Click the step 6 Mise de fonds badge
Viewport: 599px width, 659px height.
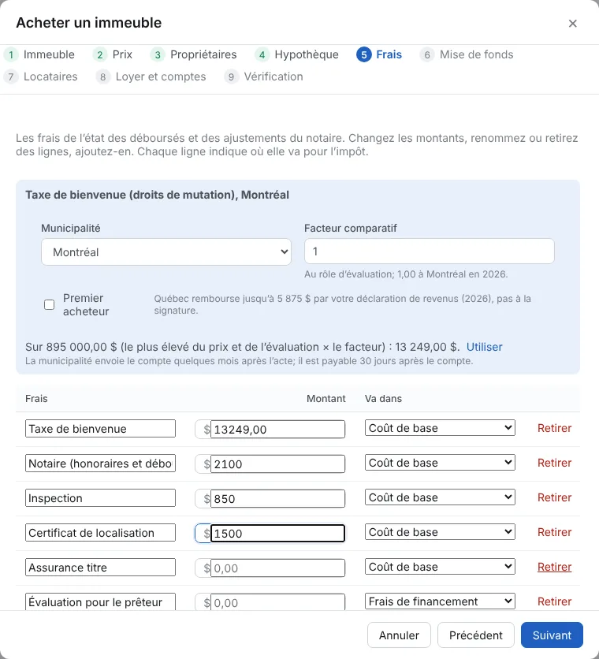point(427,54)
